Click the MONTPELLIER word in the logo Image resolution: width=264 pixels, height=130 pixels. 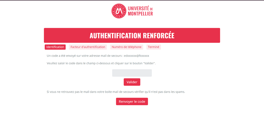140,14
